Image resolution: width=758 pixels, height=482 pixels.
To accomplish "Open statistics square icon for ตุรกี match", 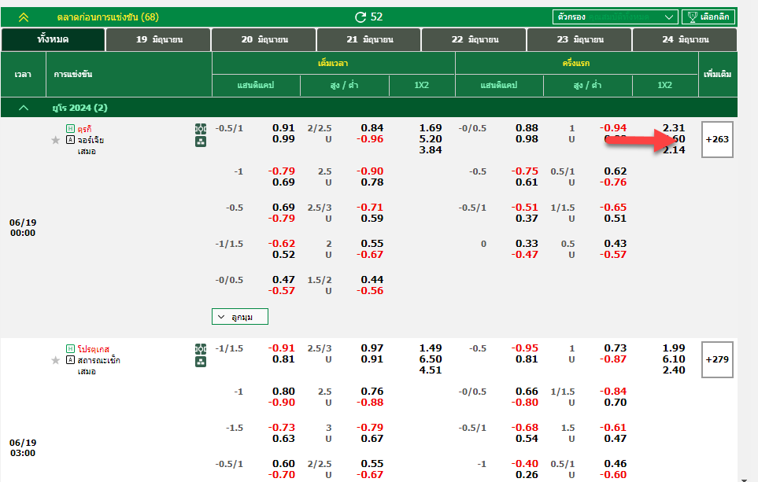I will point(201,142).
